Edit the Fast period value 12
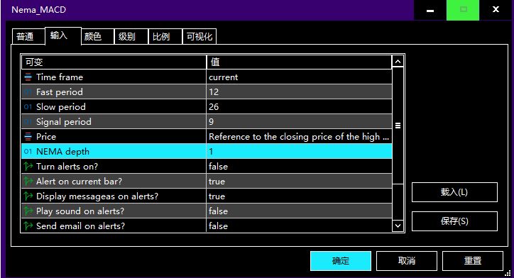Viewport: 514px width, 278px height. click(x=299, y=92)
